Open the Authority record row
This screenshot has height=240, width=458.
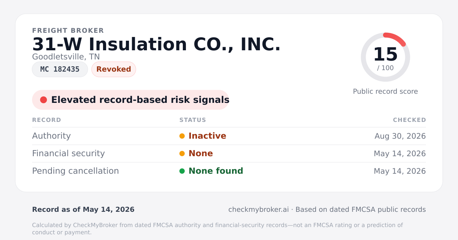[229, 136]
